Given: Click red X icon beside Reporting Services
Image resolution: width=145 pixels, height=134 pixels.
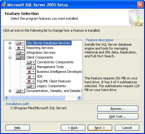Looking at the screenshot, I should (20, 48).
